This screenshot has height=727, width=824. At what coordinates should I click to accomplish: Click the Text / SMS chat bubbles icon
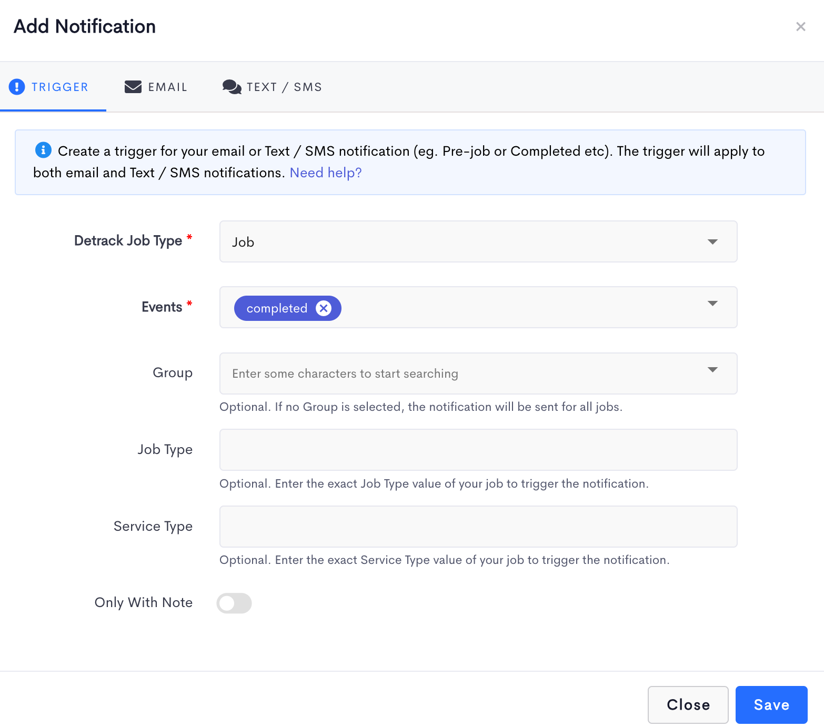[x=232, y=87]
